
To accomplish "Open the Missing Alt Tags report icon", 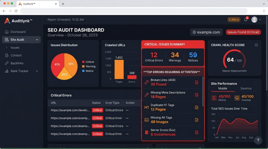I will tap(197, 120).
